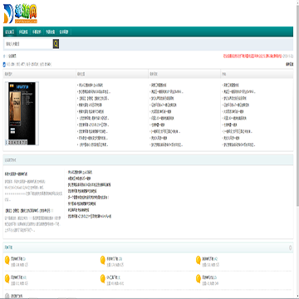Click the bold link right of the statistics row
The width and height of the screenshot is (299, 299).
(290, 64)
